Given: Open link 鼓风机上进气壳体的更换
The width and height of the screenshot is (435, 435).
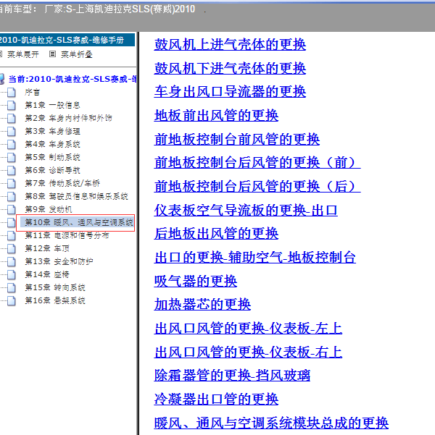Looking at the screenshot, I should pyautogui.click(x=230, y=45).
